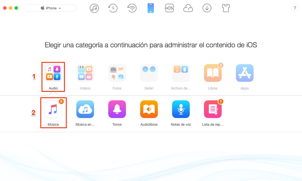
Task: Select the Safari category
Action: pos(149,73)
